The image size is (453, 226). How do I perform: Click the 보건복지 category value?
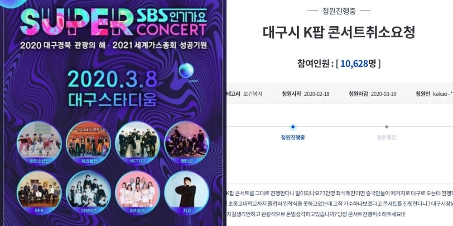(x=253, y=94)
